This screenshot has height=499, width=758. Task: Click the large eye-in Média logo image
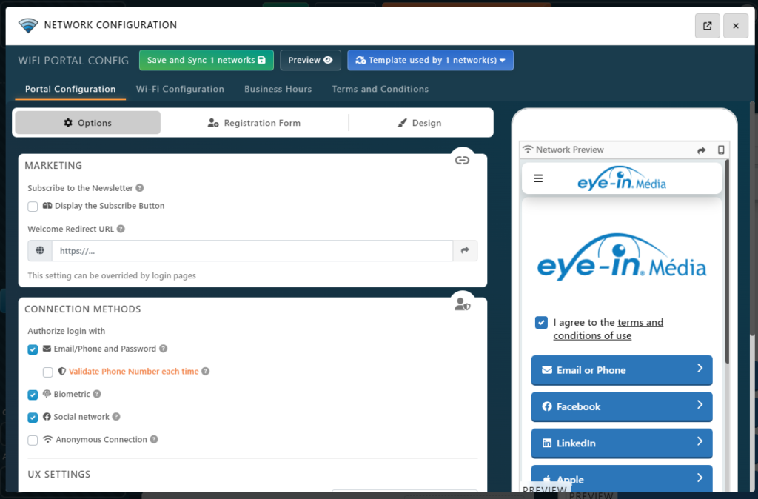(622, 257)
